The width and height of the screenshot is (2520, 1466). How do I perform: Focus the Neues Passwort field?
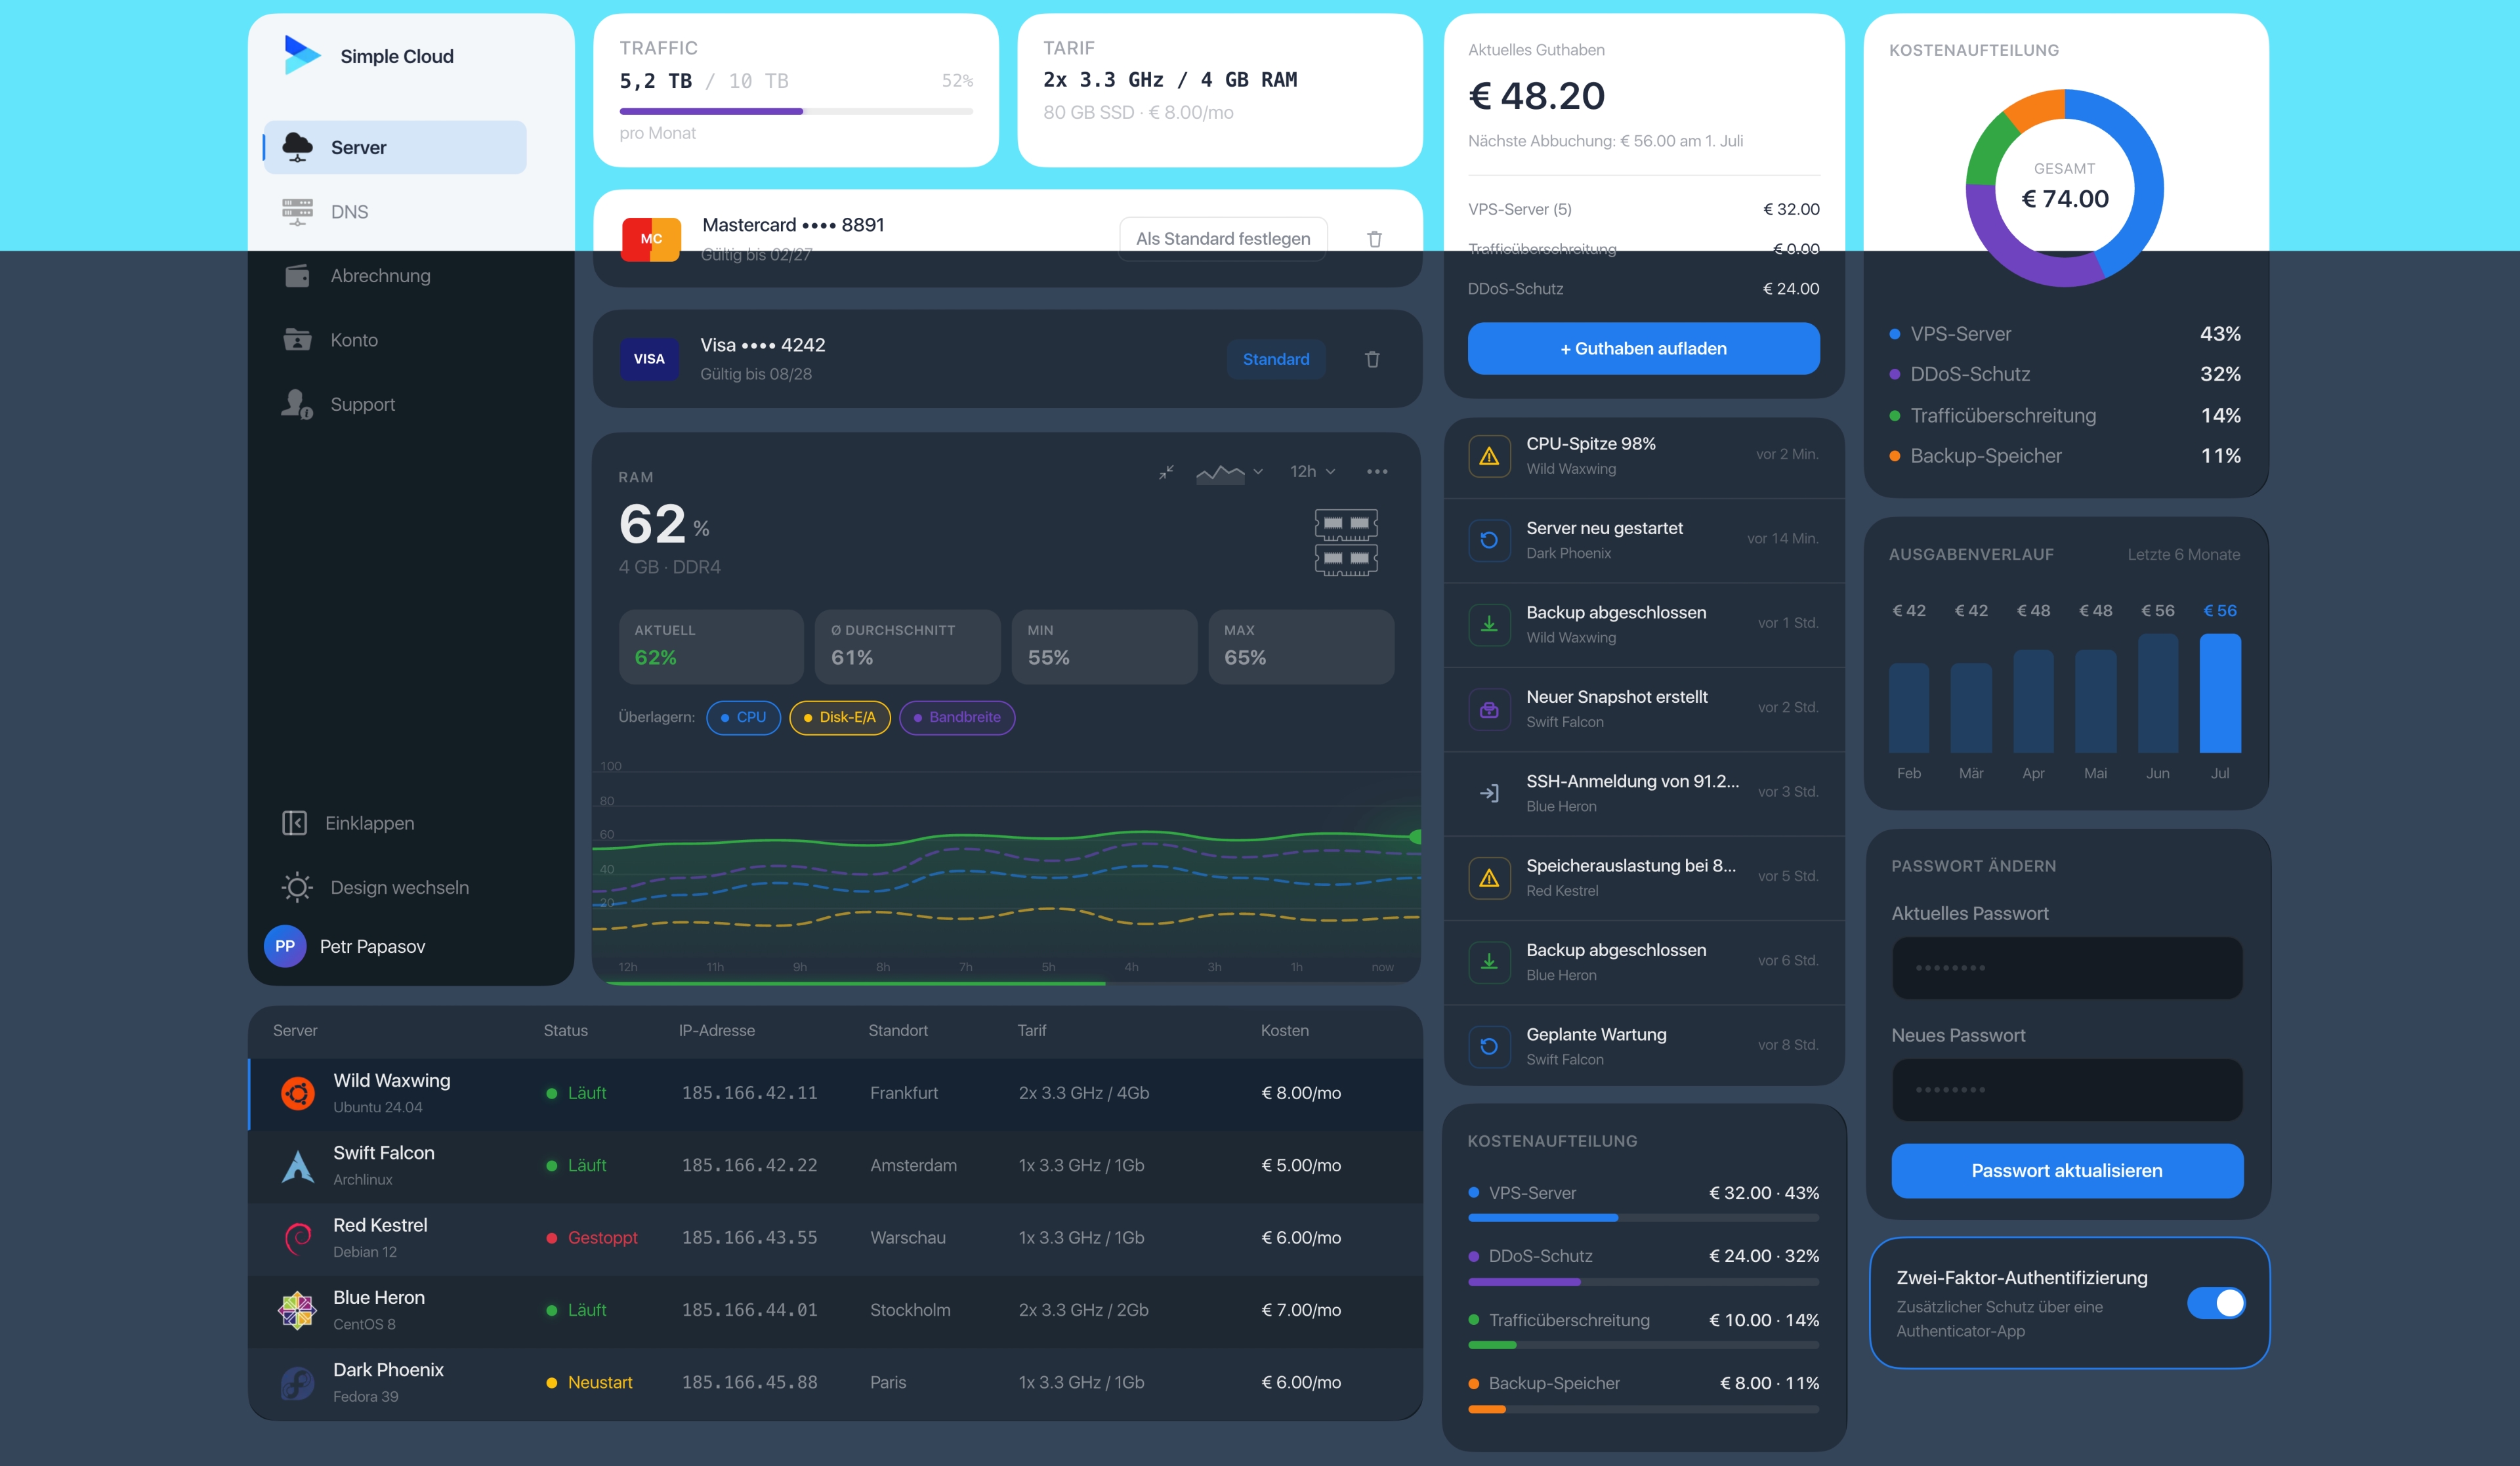2067,1089
